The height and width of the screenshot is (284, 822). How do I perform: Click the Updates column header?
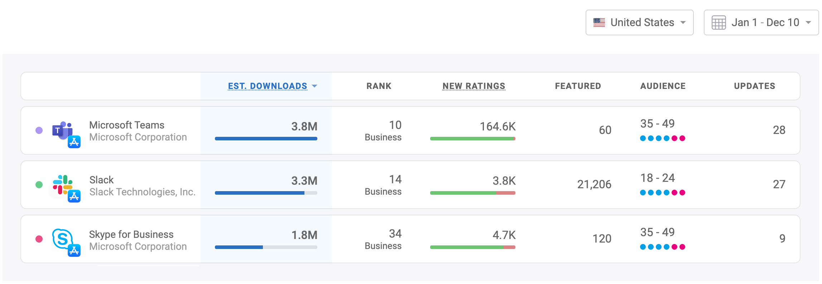(x=755, y=86)
